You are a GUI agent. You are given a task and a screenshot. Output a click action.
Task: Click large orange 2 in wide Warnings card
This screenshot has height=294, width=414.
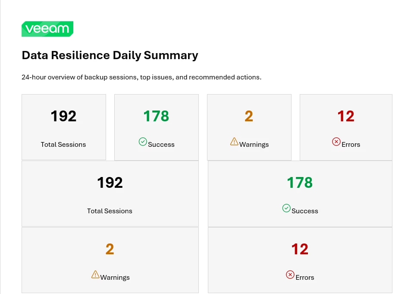(110, 249)
